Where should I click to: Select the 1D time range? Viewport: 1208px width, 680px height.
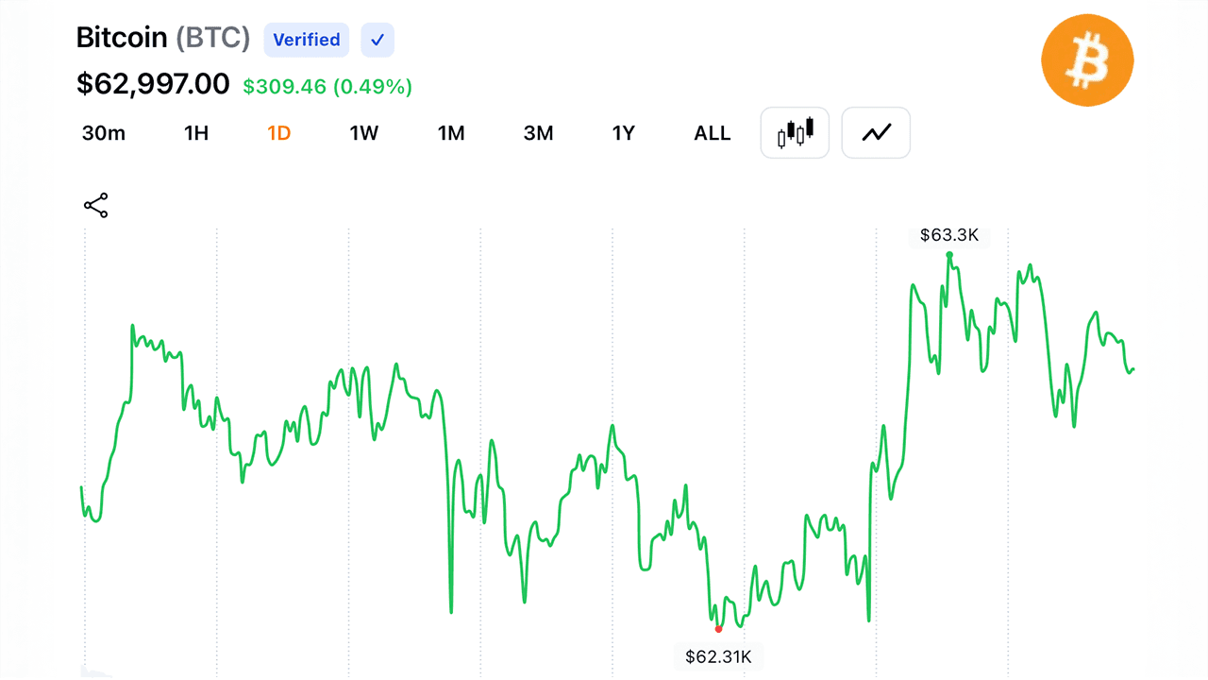[279, 133]
